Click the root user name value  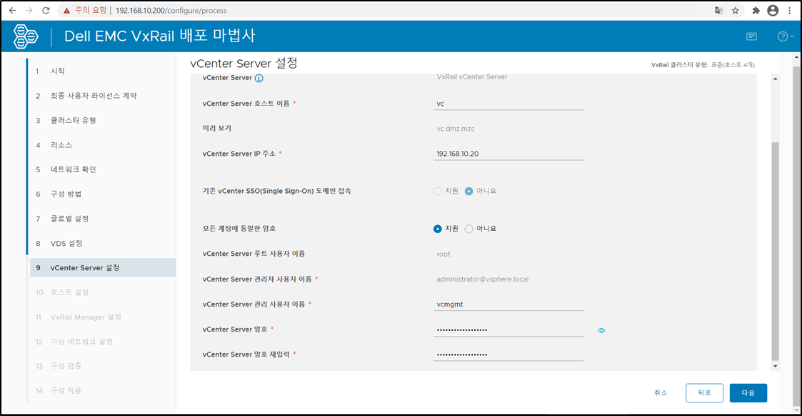443,254
